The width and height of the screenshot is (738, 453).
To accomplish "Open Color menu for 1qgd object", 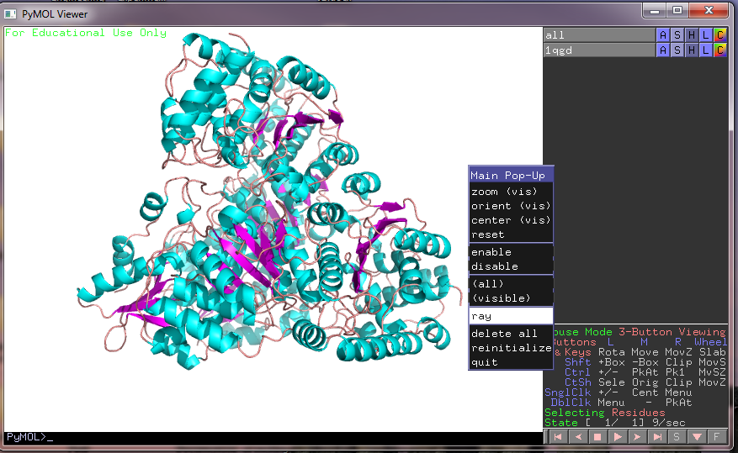I will coord(720,50).
